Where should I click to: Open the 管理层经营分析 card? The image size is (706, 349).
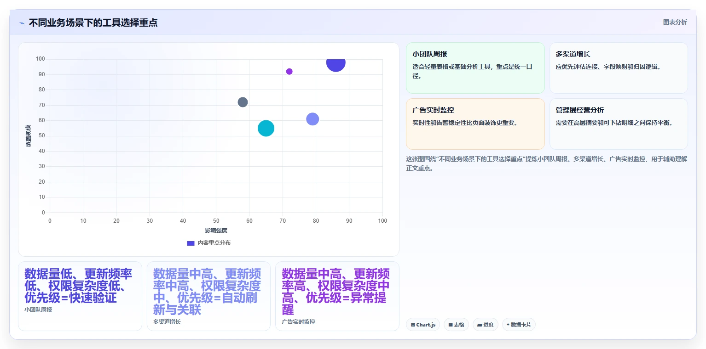tap(619, 124)
